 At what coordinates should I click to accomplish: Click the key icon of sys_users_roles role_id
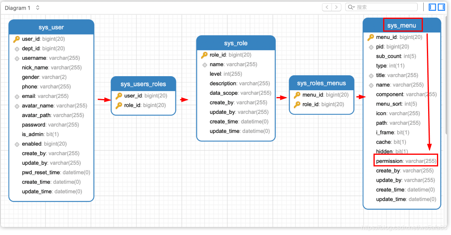click(x=119, y=105)
